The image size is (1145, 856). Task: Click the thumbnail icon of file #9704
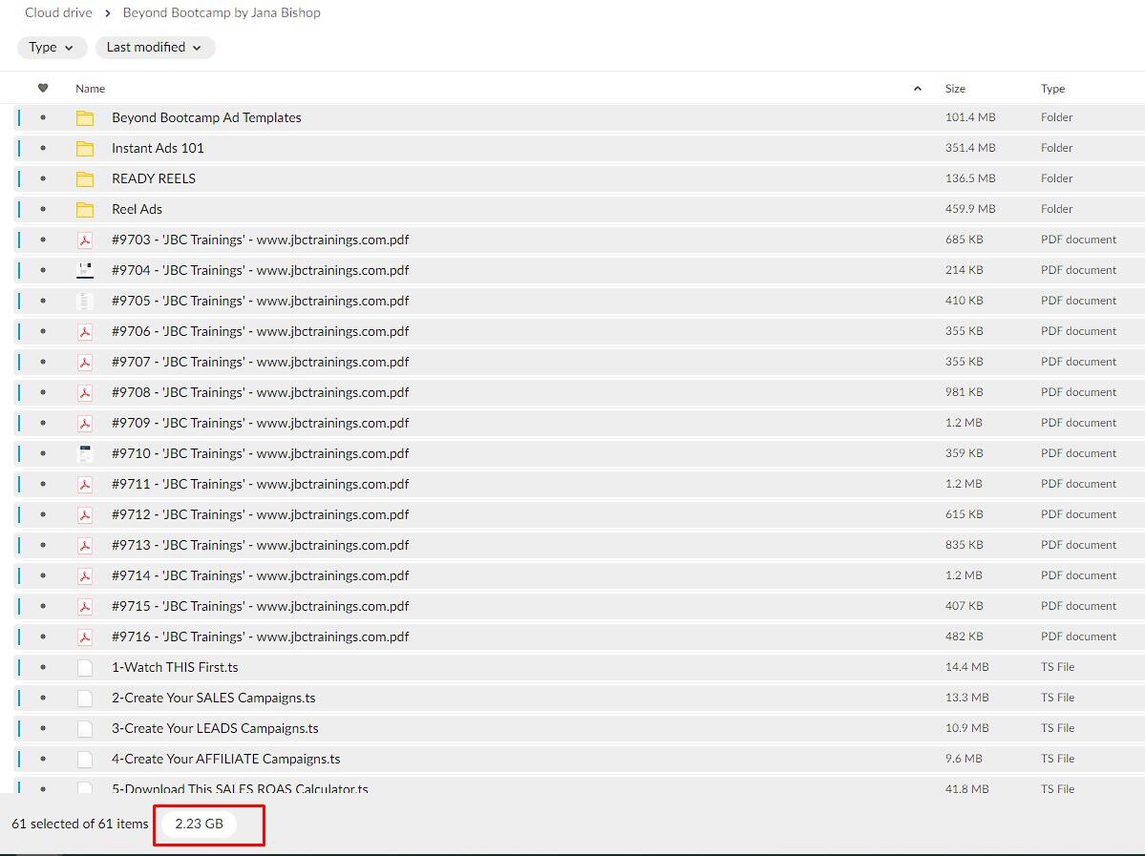[x=85, y=271]
